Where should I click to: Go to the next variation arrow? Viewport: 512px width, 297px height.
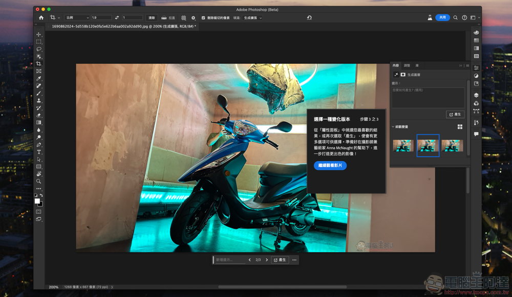pyautogui.click(x=267, y=260)
